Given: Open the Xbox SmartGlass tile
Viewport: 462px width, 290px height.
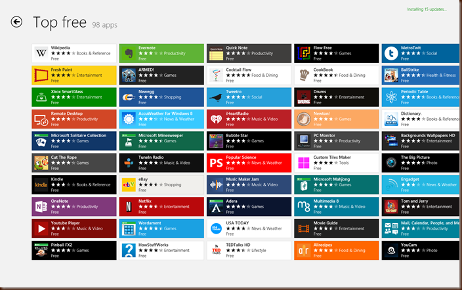Looking at the screenshot, I should pyautogui.click(x=73, y=97).
